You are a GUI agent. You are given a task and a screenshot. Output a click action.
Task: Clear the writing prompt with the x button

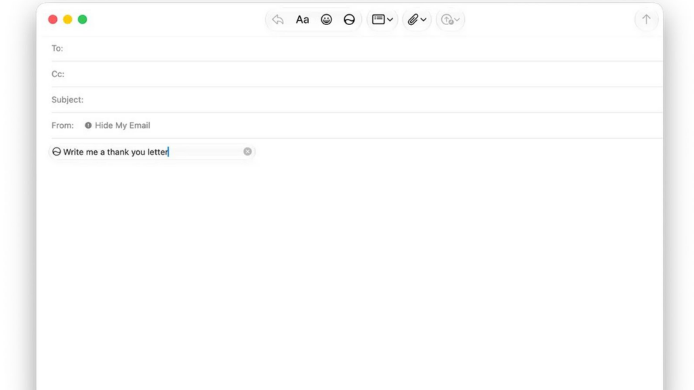tap(247, 152)
